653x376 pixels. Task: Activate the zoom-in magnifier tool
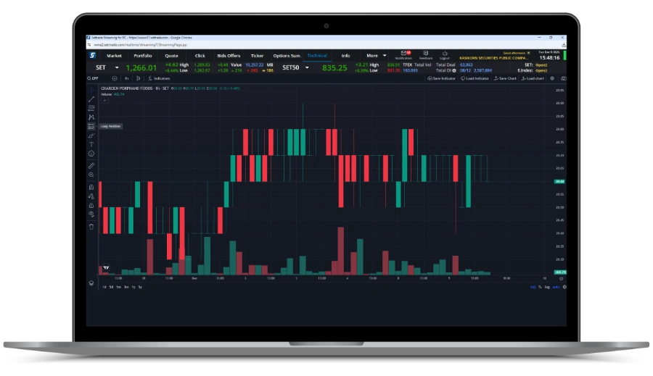pyautogui.click(x=91, y=175)
